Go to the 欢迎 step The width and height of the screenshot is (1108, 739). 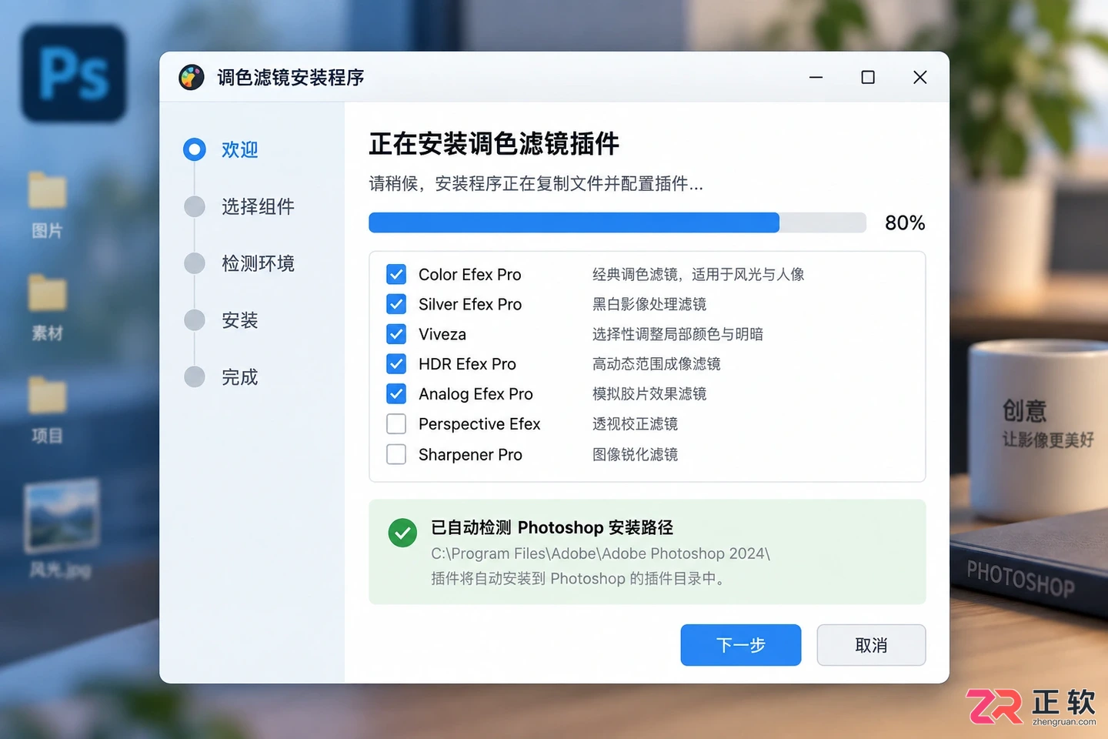click(221, 149)
